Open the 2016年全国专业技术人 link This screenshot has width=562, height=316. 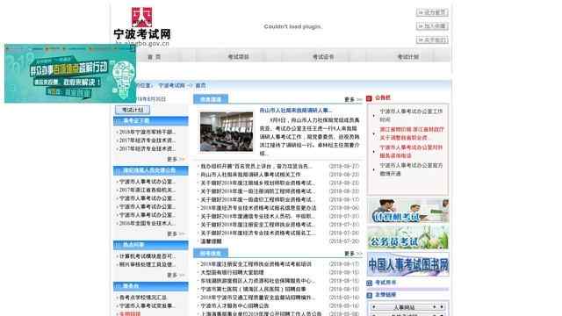(147, 223)
